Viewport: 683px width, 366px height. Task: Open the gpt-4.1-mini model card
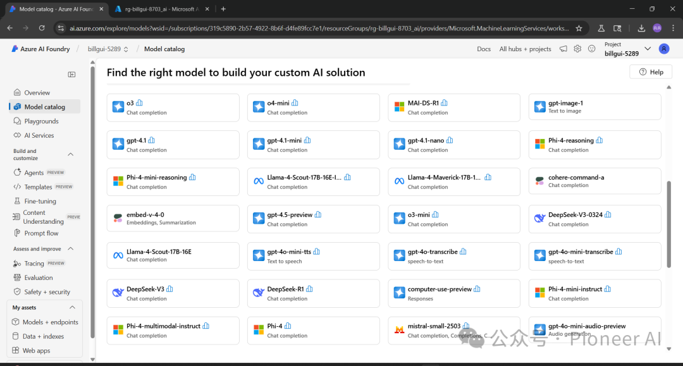pyautogui.click(x=313, y=145)
